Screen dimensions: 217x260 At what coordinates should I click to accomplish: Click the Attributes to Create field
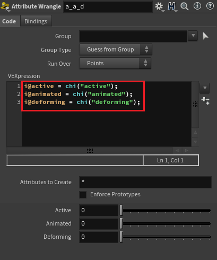coord(145,182)
